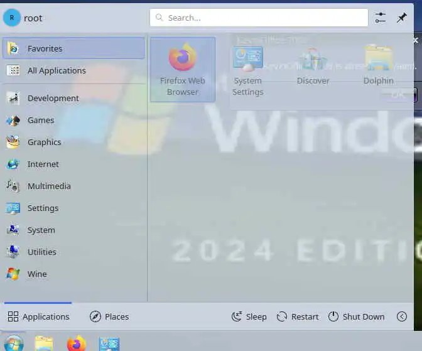Click the root user avatar
This screenshot has width=422, height=351.
click(12, 18)
